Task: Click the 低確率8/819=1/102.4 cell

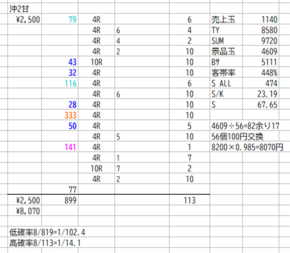Action: pos(48,232)
